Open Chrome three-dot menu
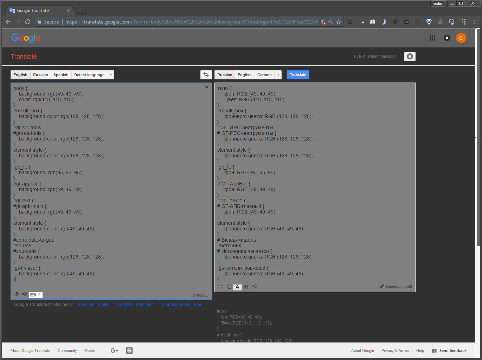This screenshot has width=482, height=360. (x=474, y=22)
